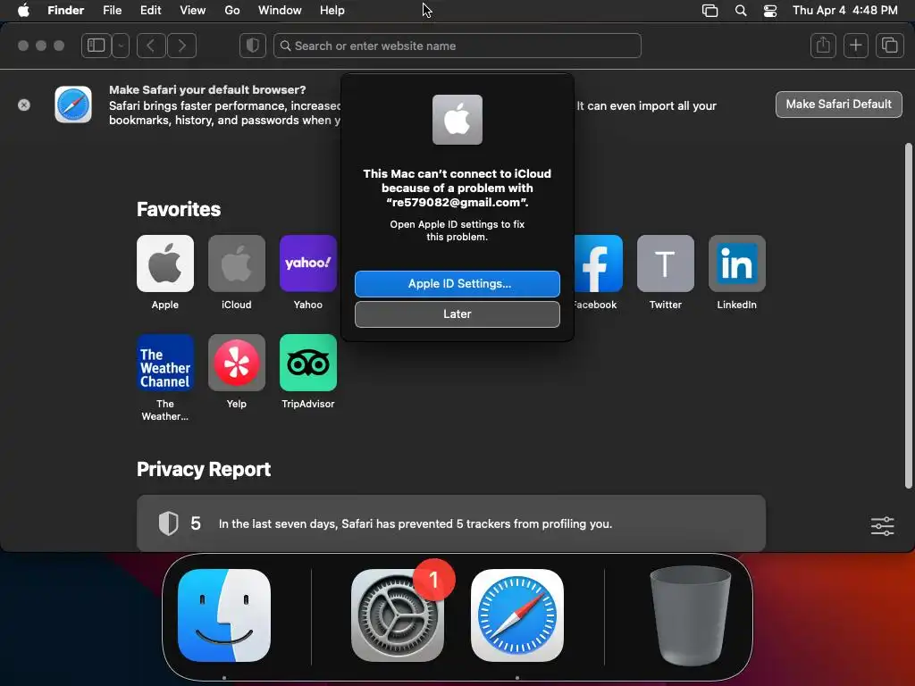Open the Apple favorite
This screenshot has height=686, width=915.
pyautogui.click(x=165, y=264)
